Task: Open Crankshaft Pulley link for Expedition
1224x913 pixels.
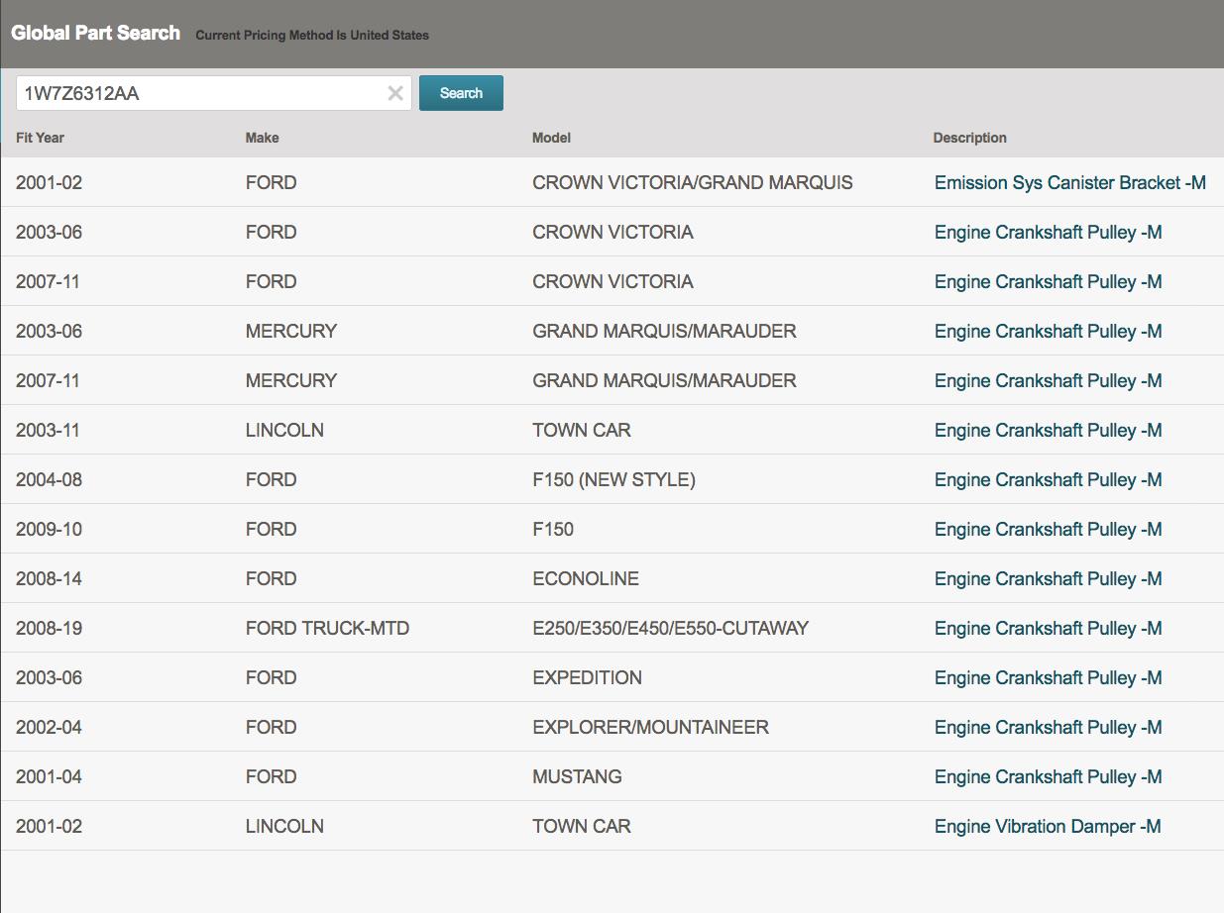Action: (1048, 678)
